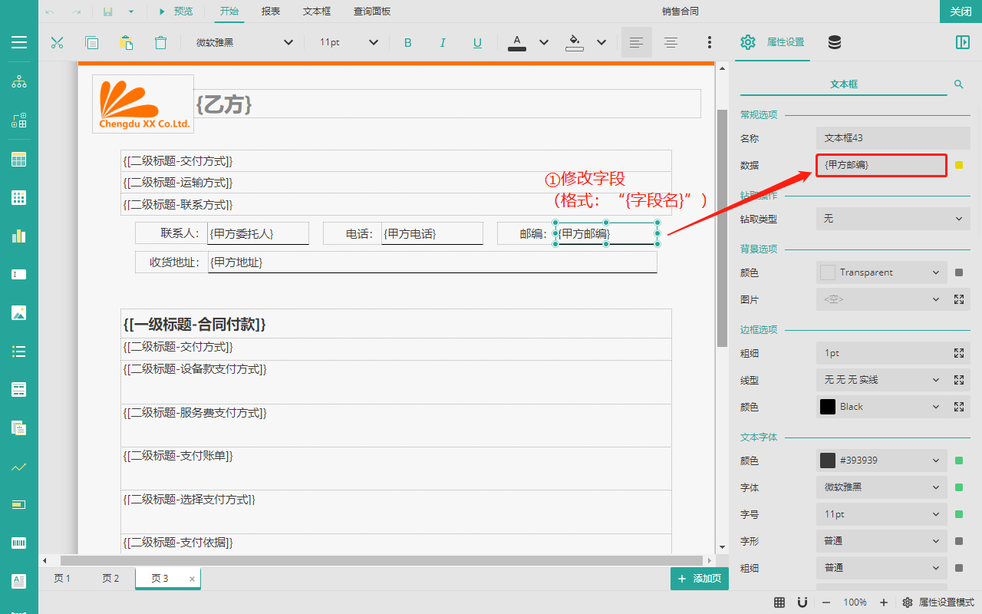982x614 pixels.
Task: Click the Black border color swatch
Action: [828, 407]
